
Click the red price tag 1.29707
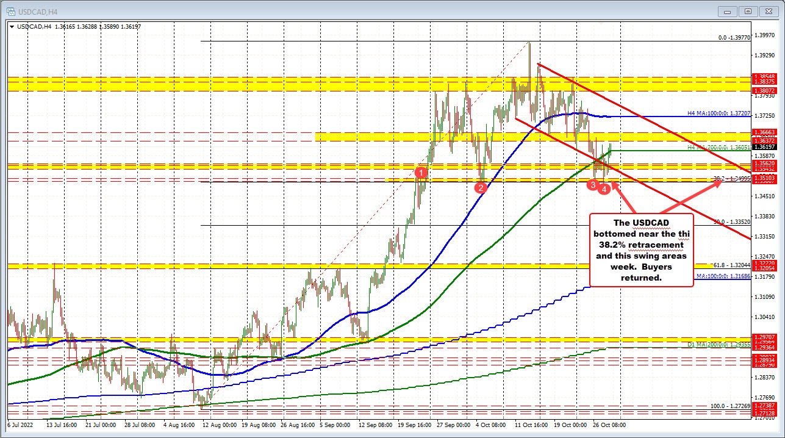tap(764, 337)
